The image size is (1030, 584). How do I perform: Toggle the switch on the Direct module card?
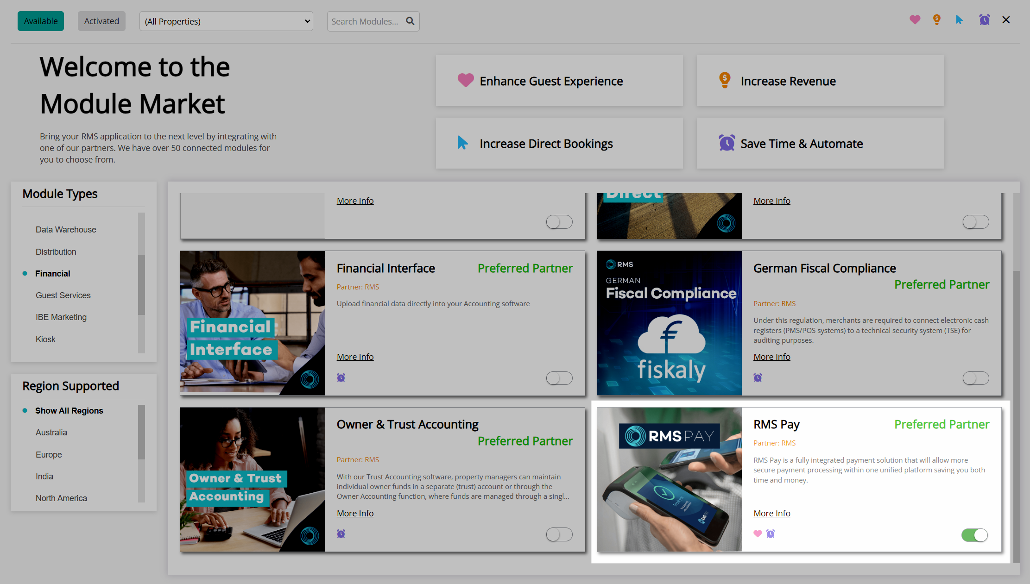[976, 222]
